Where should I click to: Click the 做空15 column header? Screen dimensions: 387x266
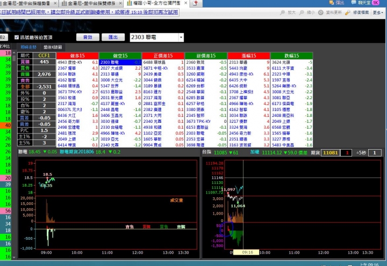coord(120,56)
